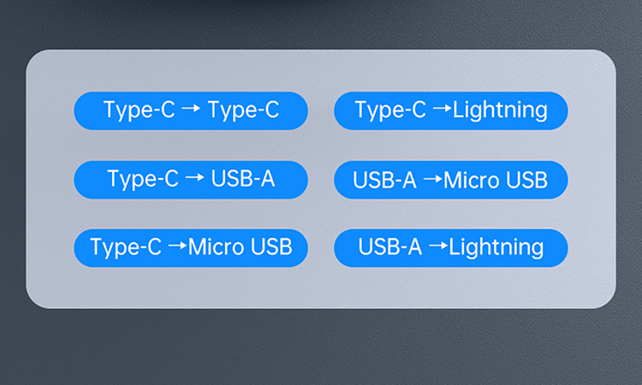Click the arrow in Type-C to Type-C
This screenshot has height=385, width=642.
[191, 110]
